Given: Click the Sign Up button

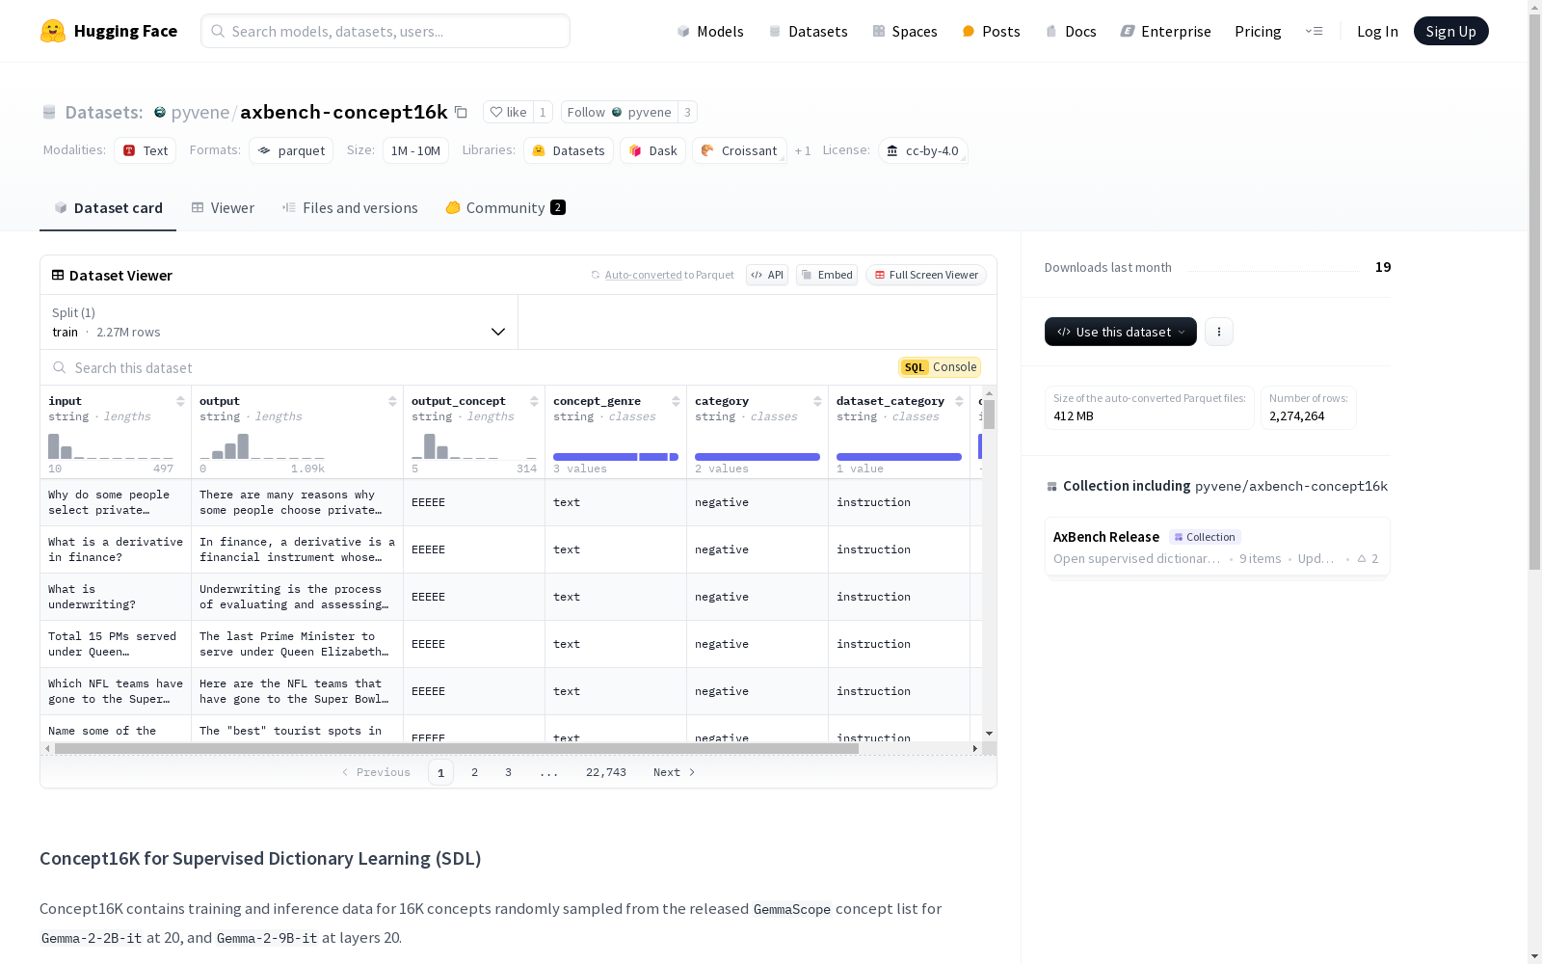Looking at the screenshot, I should point(1450,31).
